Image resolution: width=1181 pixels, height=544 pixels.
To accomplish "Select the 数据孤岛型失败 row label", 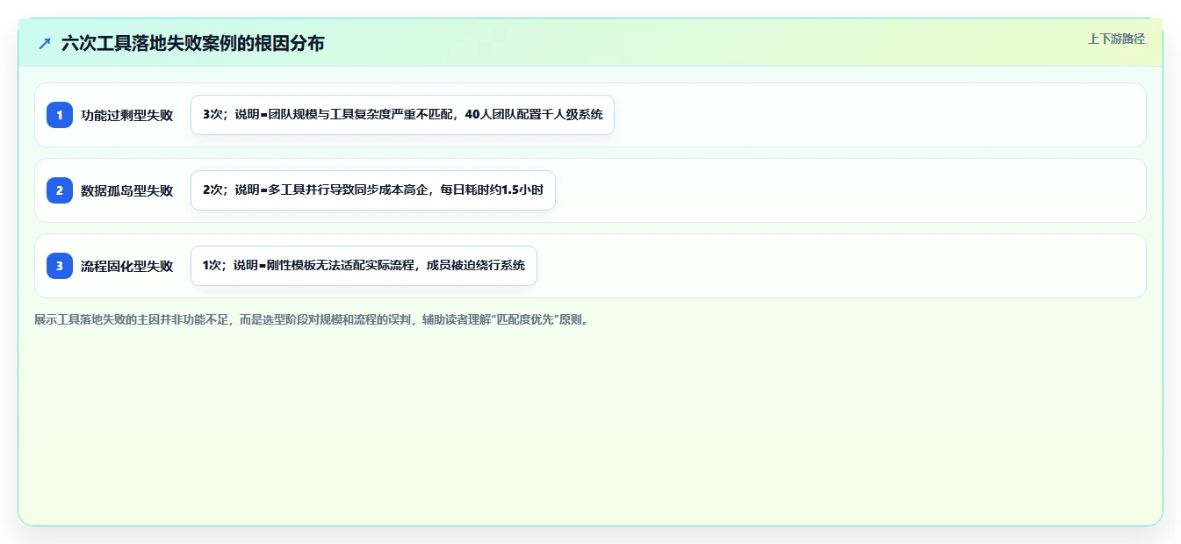I will click(126, 190).
